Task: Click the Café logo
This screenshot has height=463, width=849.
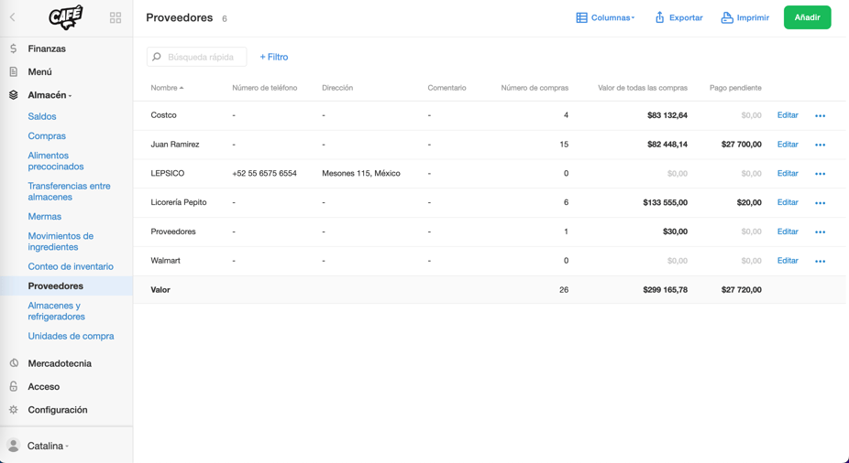Action: pos(65,17)
